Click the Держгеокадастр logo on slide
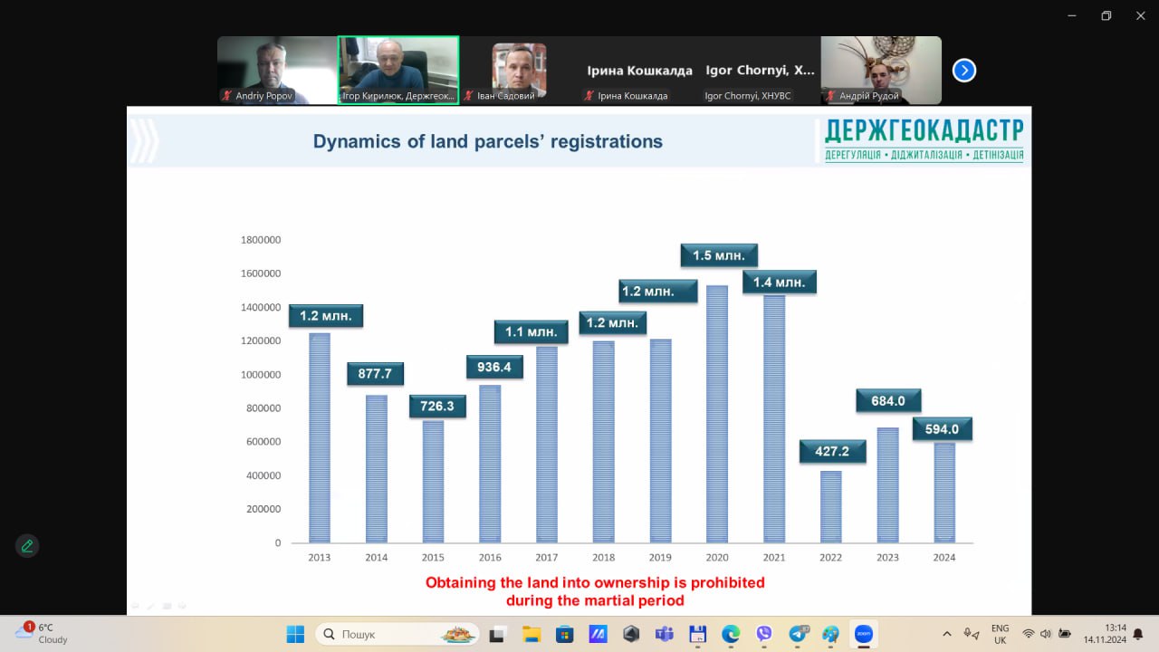Image resolution: width=1159 pixels, height=652 pixels. pos(924,140)
